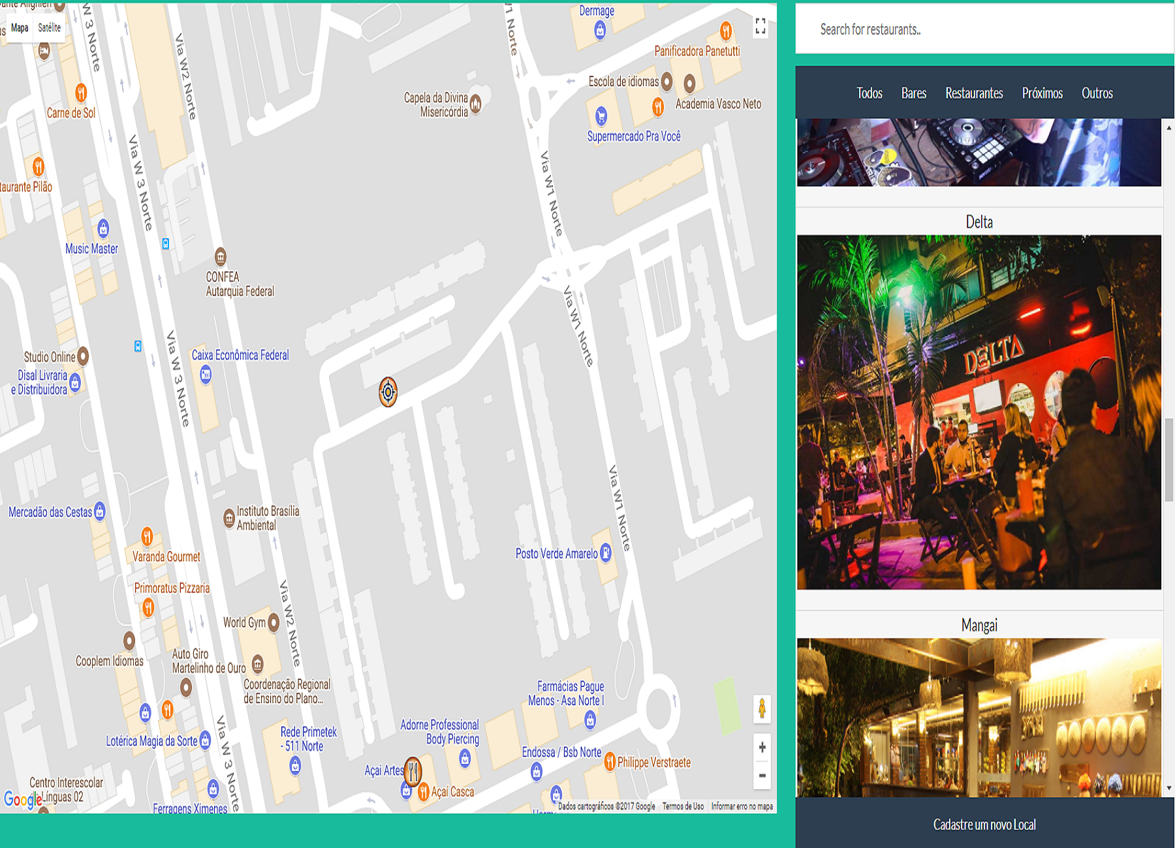Open the Rede Primetek 511 Norte pin

pyautogui.click(x=296, y=766)
